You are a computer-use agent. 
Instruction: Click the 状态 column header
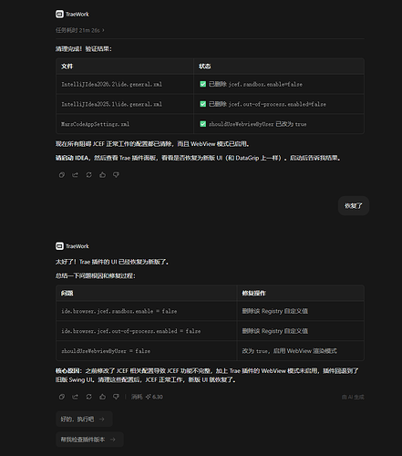point(279,67)
